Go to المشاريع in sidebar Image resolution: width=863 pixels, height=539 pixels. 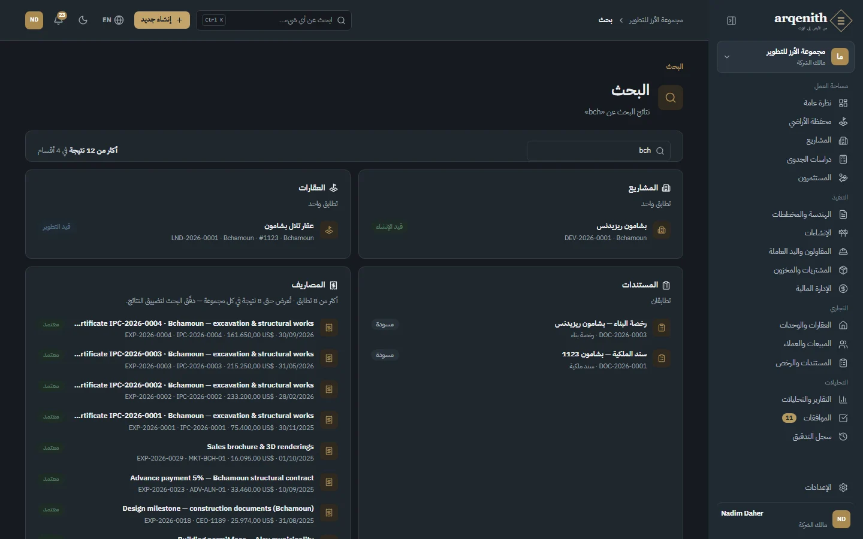[x=785, y=140]
